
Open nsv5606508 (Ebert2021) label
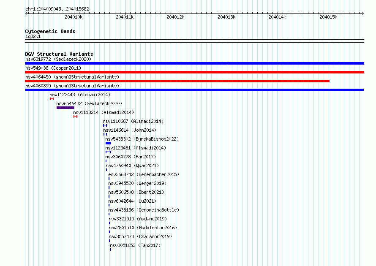tap(136, 192)
